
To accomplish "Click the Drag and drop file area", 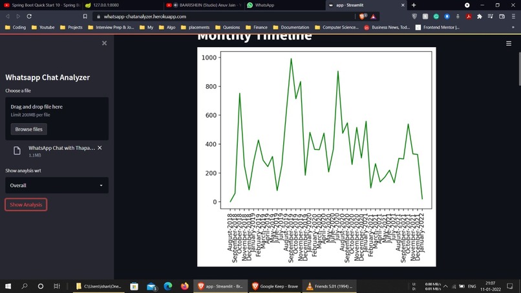I will (x=57, y=118).
